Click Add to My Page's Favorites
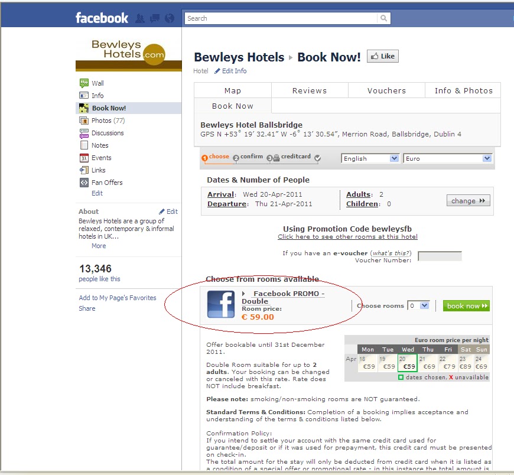 coord(118,298)
